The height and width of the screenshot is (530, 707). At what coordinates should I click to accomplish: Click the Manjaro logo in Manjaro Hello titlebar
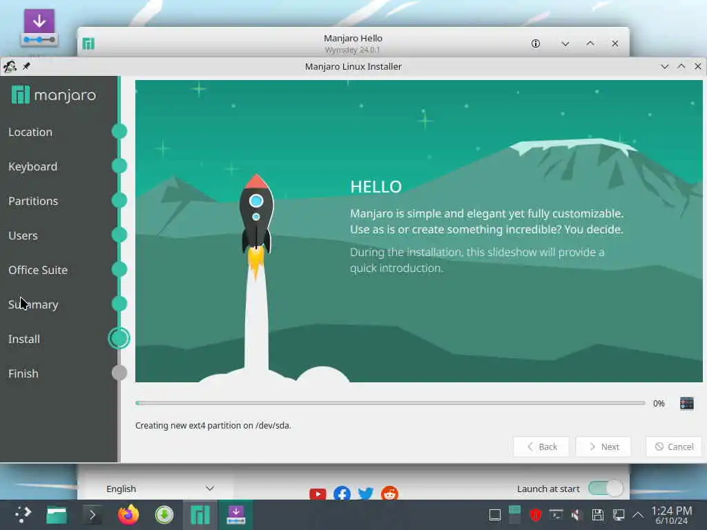88,43
